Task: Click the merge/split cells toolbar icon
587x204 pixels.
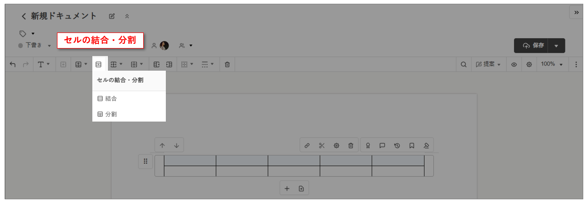Action: tap(98, 64)
